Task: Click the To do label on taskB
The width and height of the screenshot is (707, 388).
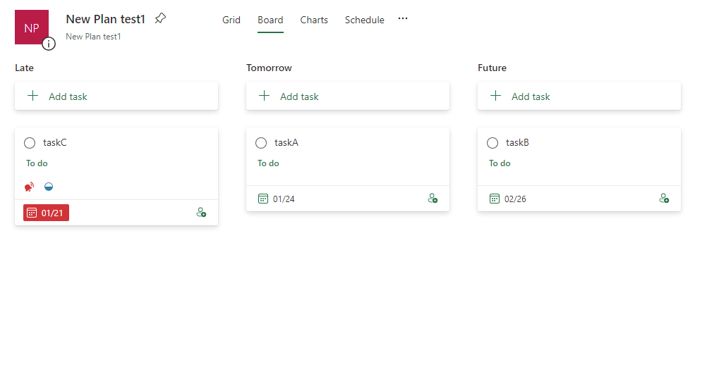Action: 500,163
